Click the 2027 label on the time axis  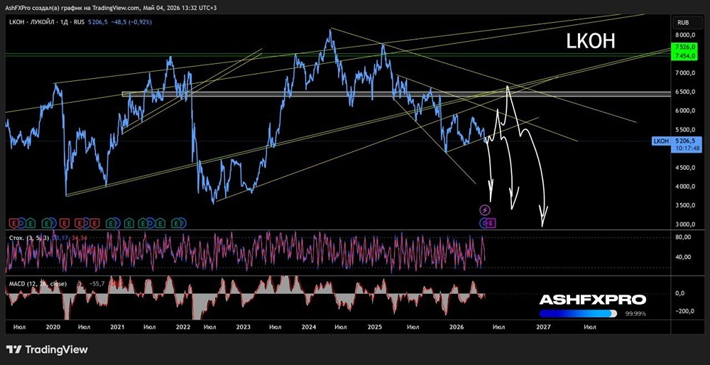(x=542, y=327)
